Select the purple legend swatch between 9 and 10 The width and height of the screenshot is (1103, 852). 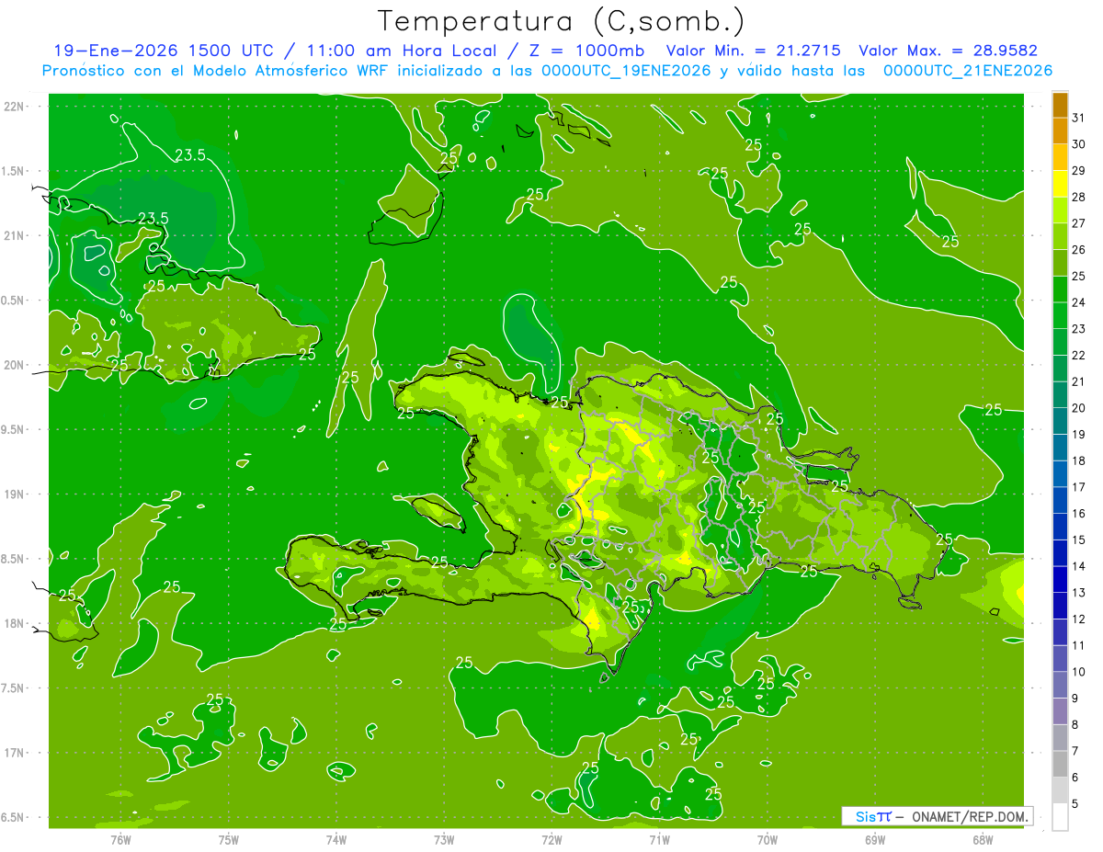point(1060,685)
